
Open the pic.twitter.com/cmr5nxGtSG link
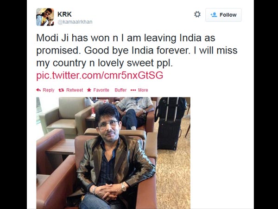100,75
